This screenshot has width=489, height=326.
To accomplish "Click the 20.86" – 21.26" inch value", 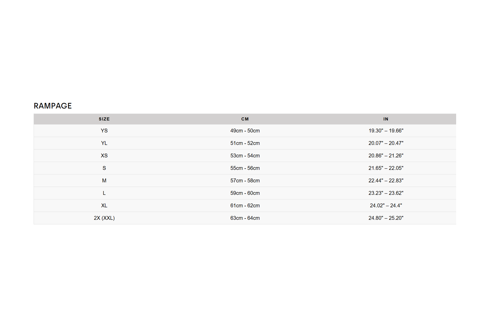I will pos(386,156).
